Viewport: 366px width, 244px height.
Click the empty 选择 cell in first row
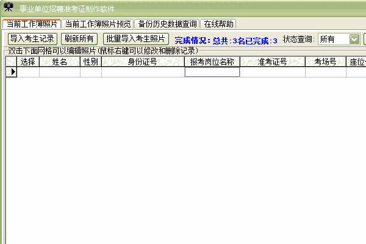coord(28,72)
